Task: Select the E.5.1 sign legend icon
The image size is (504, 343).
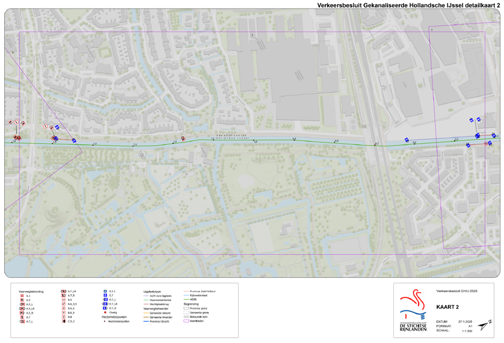Action: [105, 292]
